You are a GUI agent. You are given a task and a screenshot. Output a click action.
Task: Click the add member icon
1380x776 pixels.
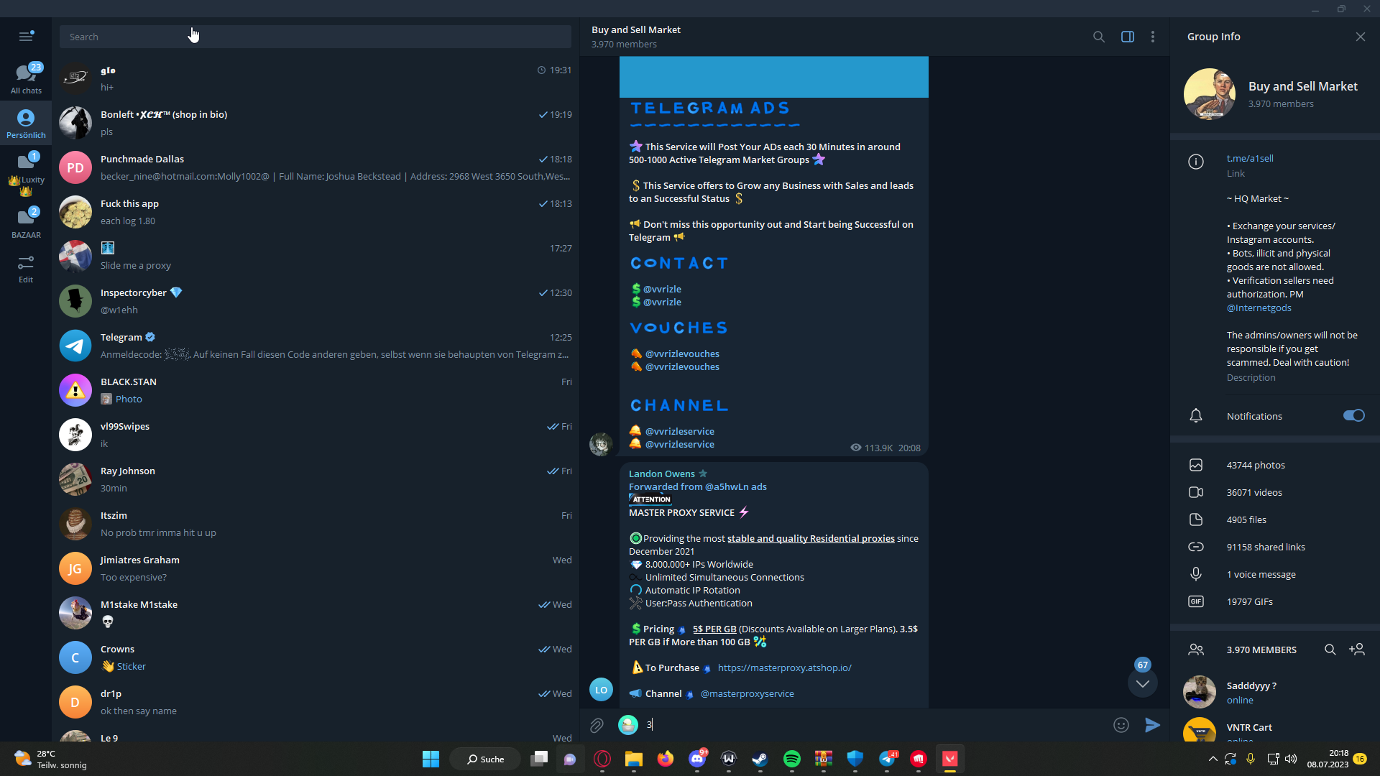click(x=1357, y=650)
